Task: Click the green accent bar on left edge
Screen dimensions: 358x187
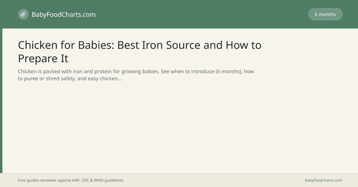Action: 1,101
